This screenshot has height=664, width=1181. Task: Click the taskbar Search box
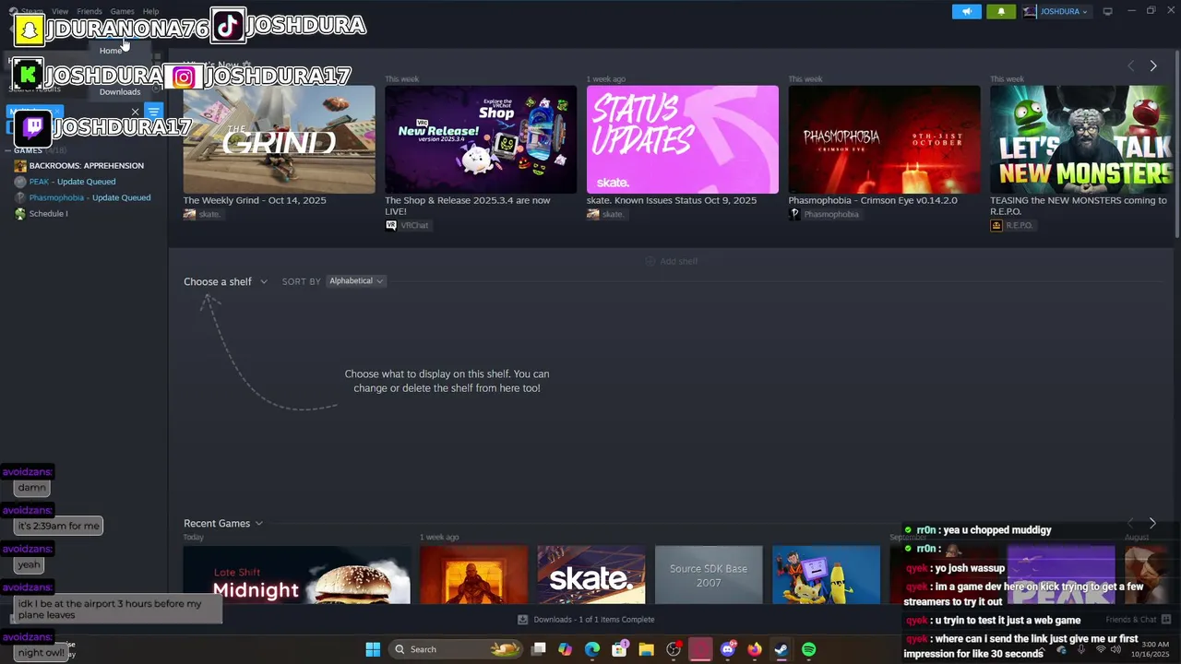pyautogui.click(x=456, y=649)
